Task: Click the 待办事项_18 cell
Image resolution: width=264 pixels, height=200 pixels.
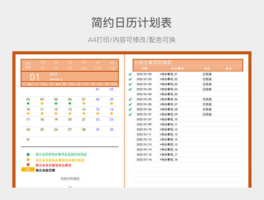Action: pyautogui.click(x=169, y=160)
